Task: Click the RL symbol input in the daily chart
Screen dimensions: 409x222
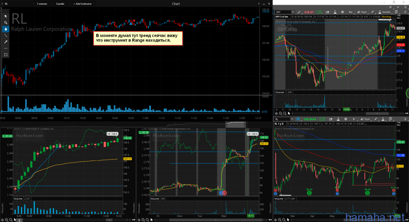Action: click(283, 119)
